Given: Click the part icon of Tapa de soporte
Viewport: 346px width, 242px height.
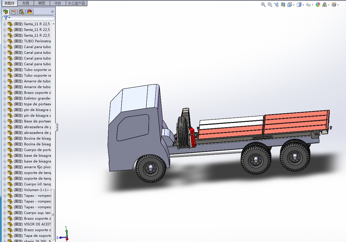Looking at the screenshot, I should [x=10, y=236].
